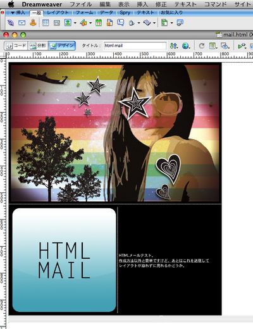Viewport: 253px width, 329px height.
Task: Insert a Hyperlink using the chain icon
Action: pyautogui.click(x=11, y=23)
